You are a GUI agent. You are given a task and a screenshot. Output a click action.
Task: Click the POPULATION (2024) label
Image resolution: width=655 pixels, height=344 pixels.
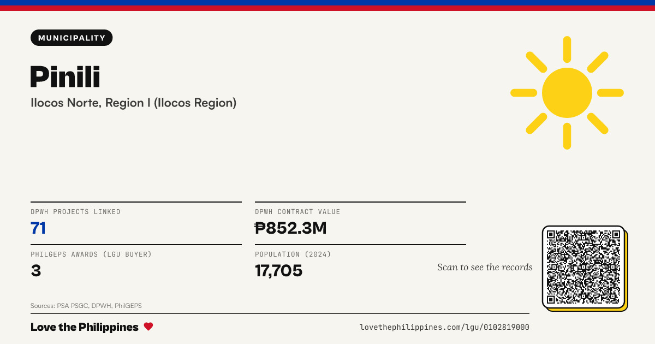(293, 254)
